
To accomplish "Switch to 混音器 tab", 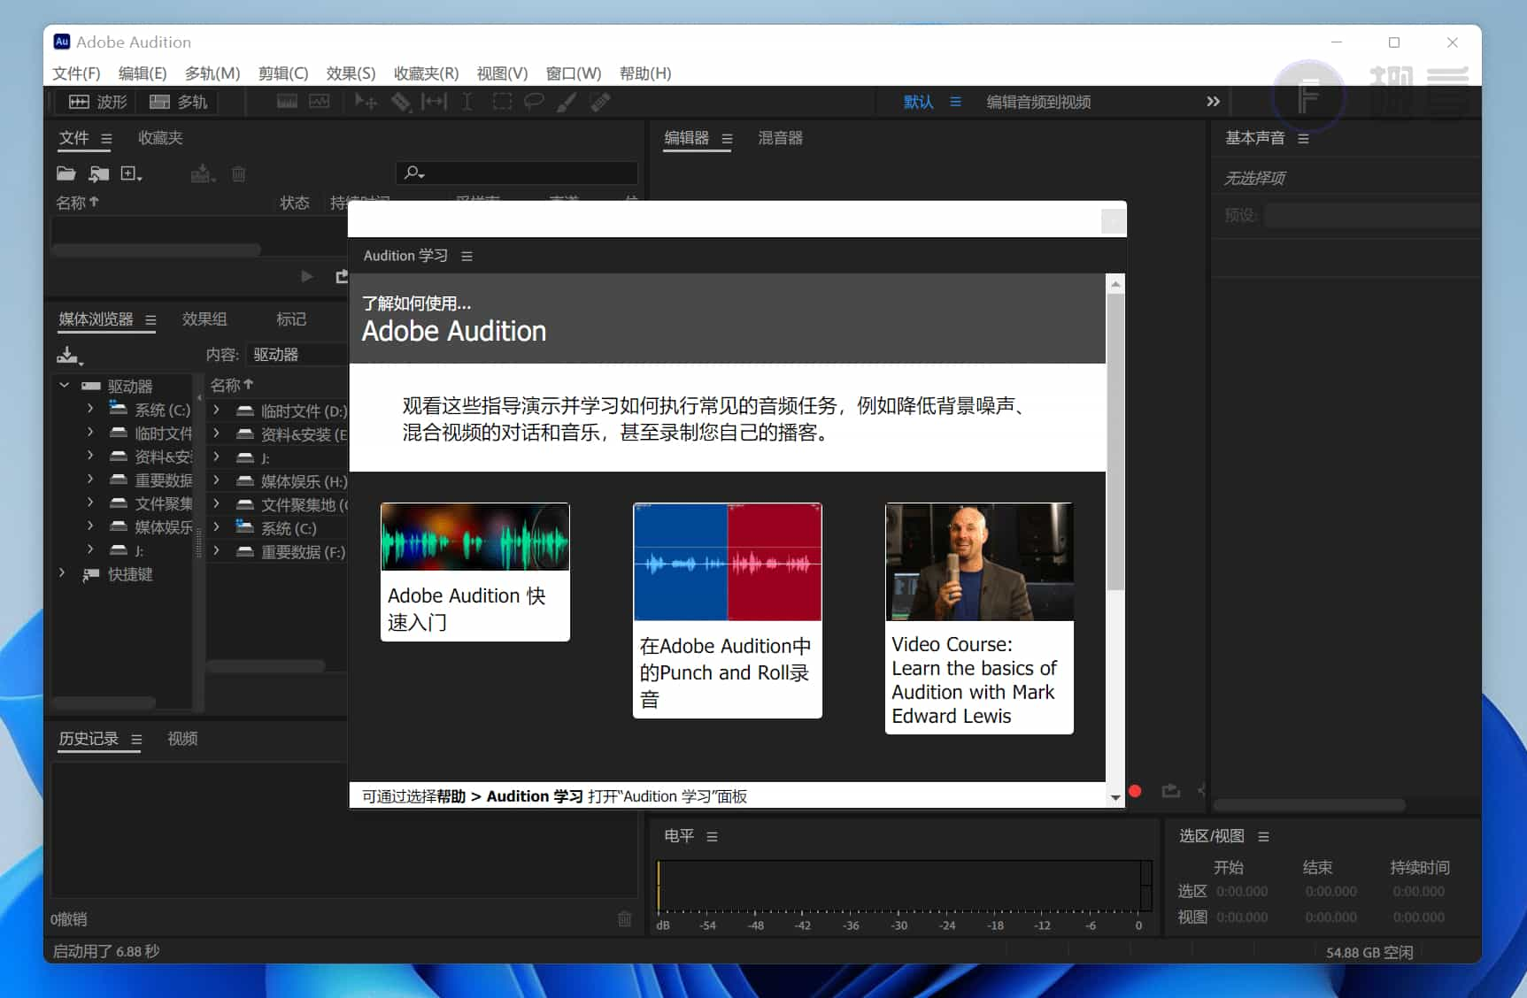I will click(781, 138).
